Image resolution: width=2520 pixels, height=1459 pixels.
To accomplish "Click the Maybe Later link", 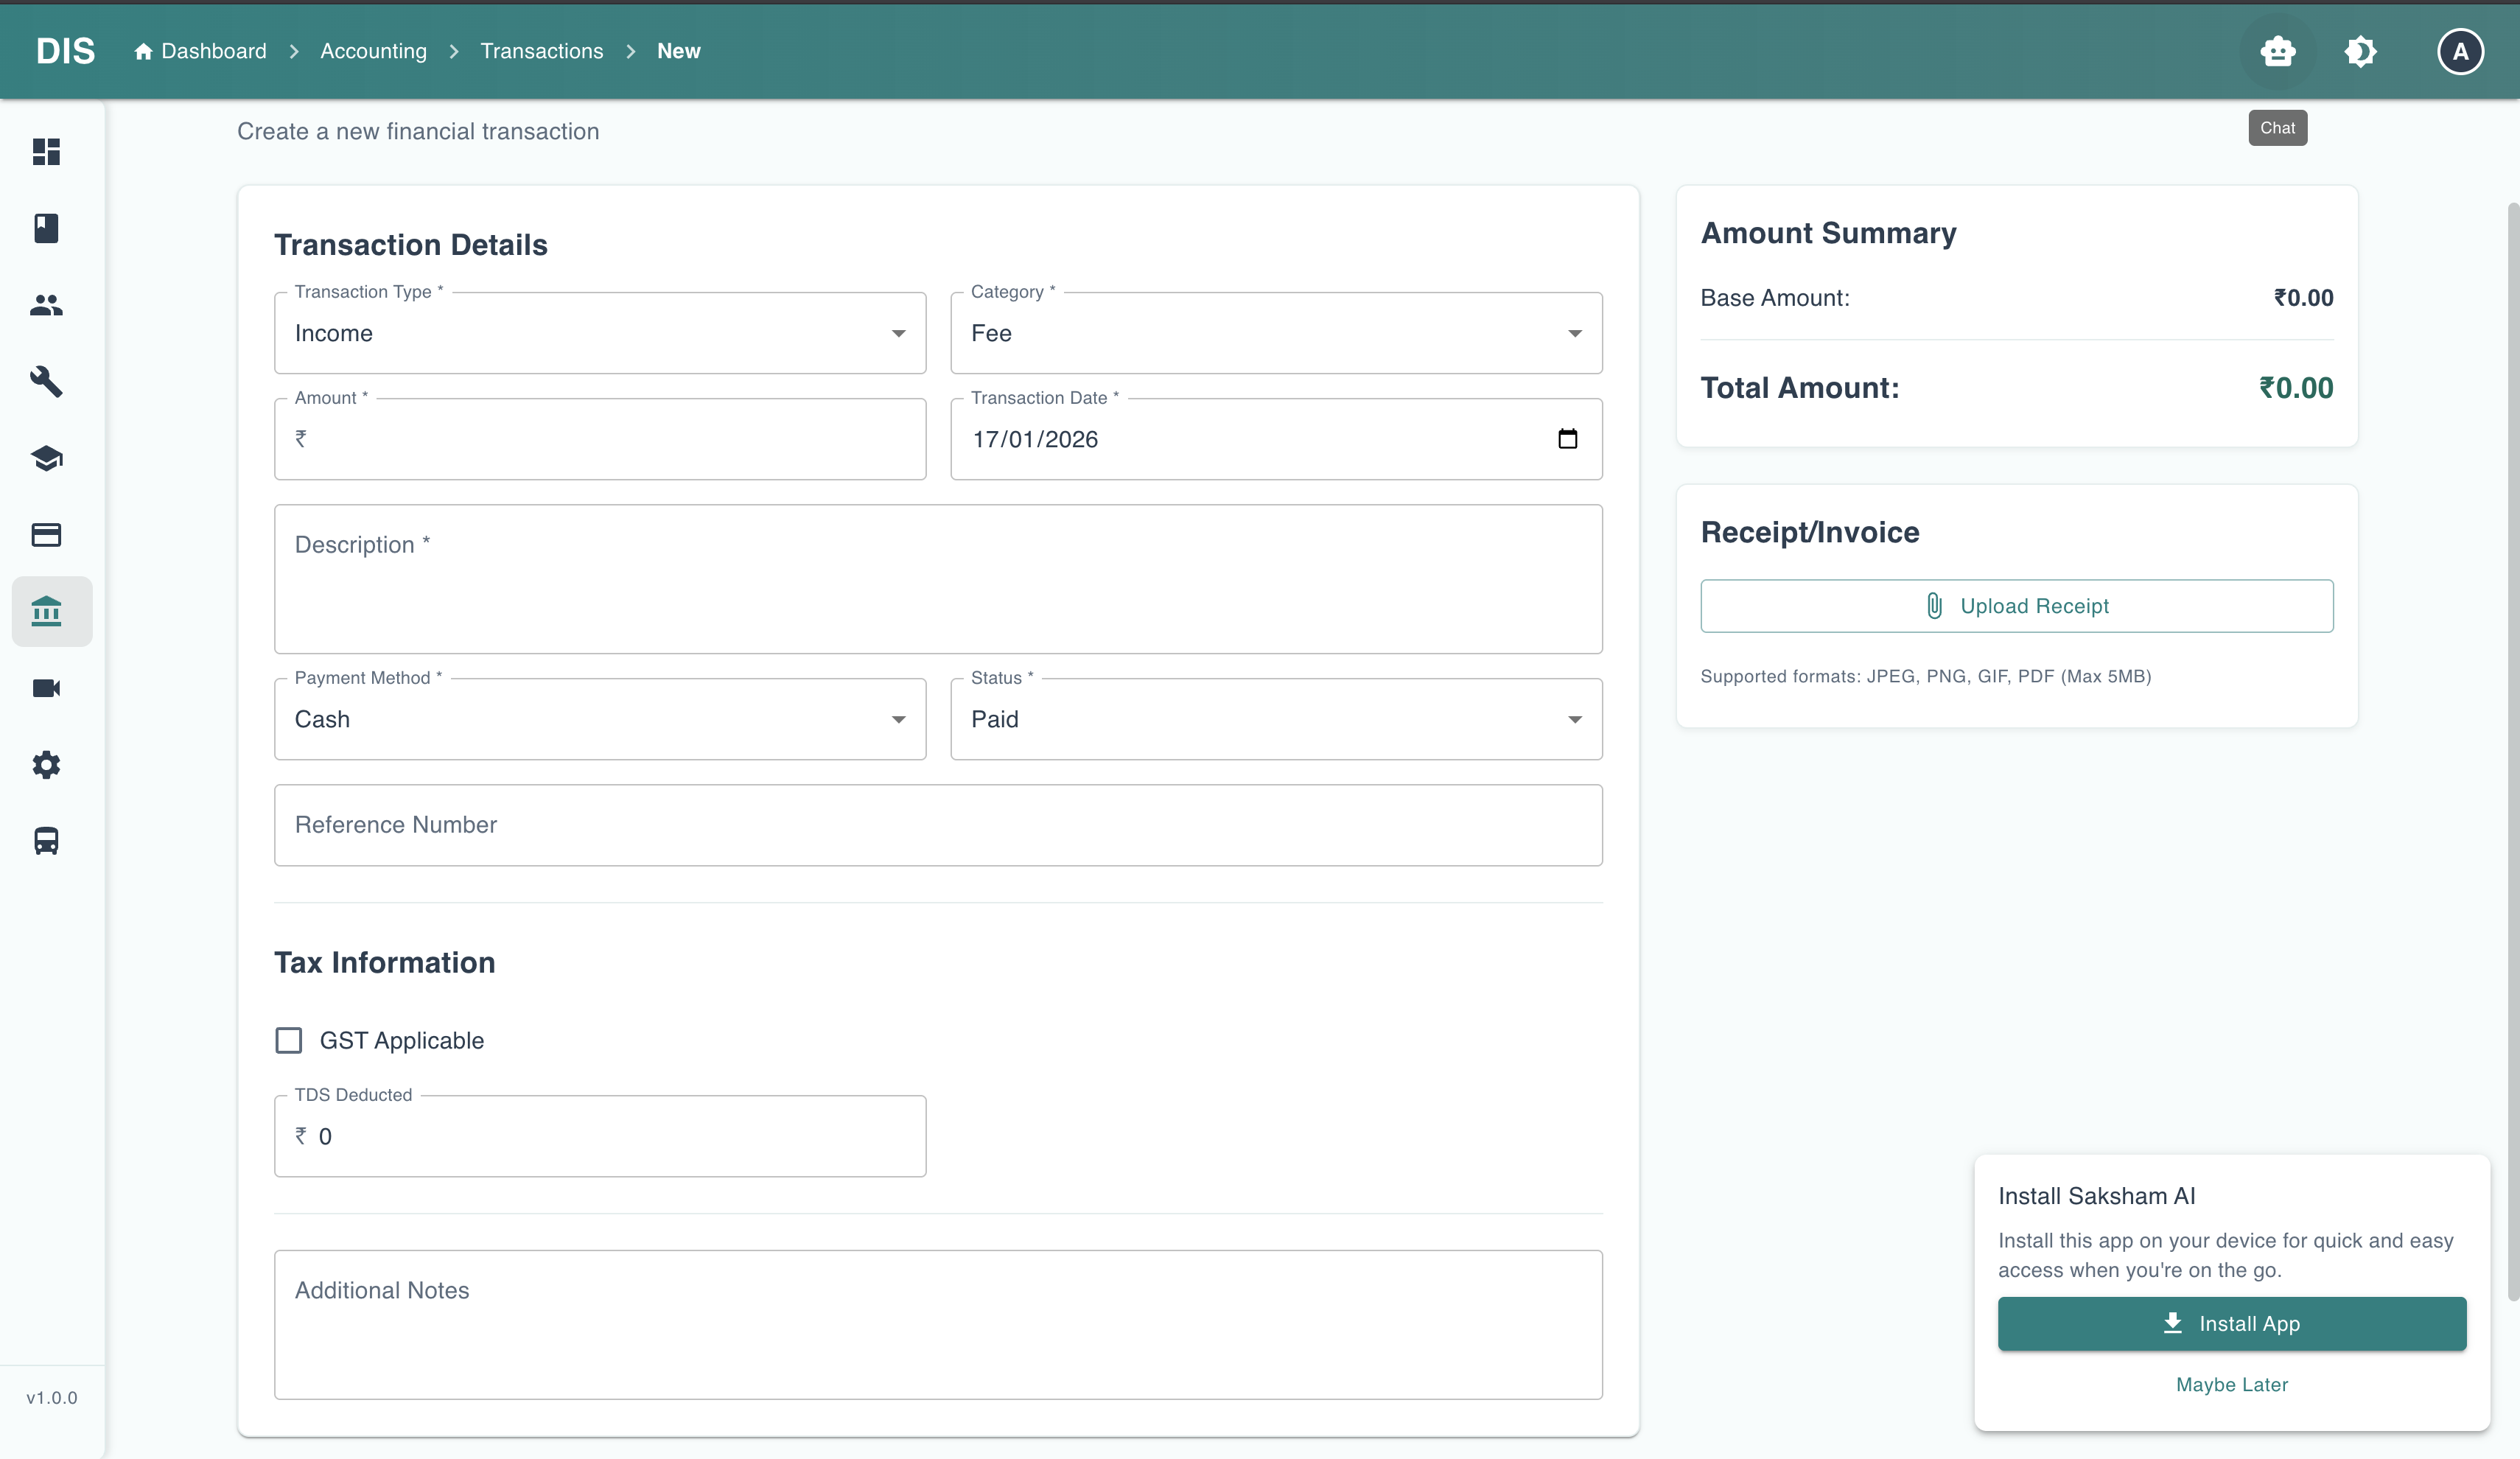I will tap(2231, 1384).
